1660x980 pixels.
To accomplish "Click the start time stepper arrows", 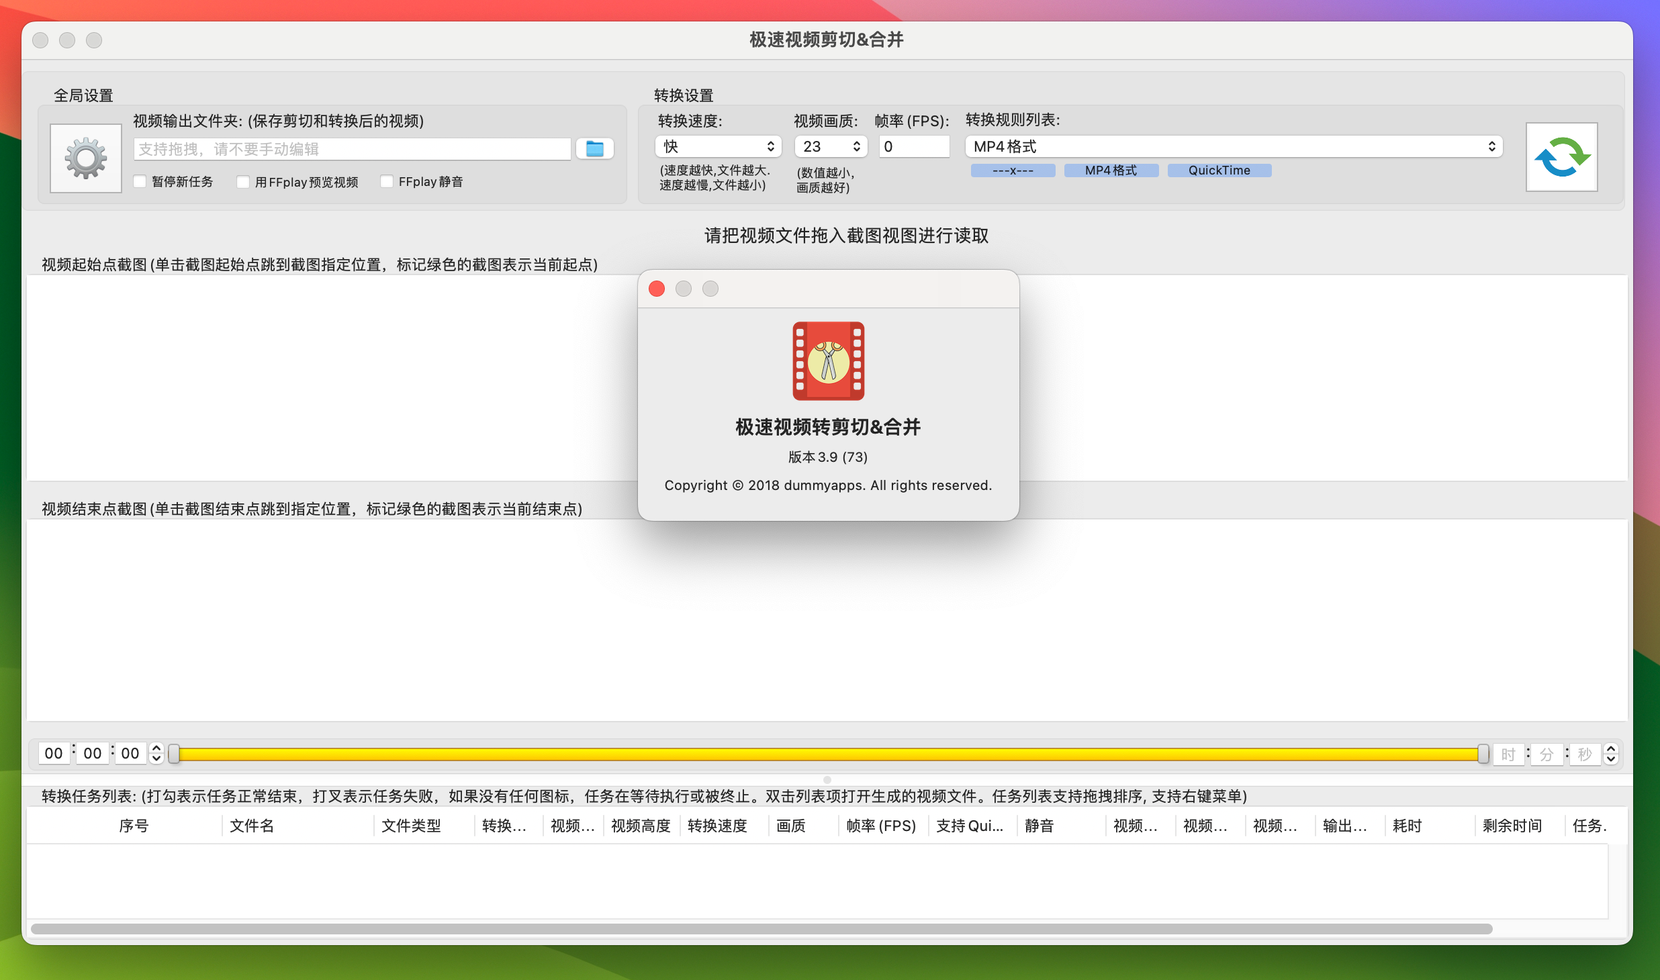I will coord(156,753).
